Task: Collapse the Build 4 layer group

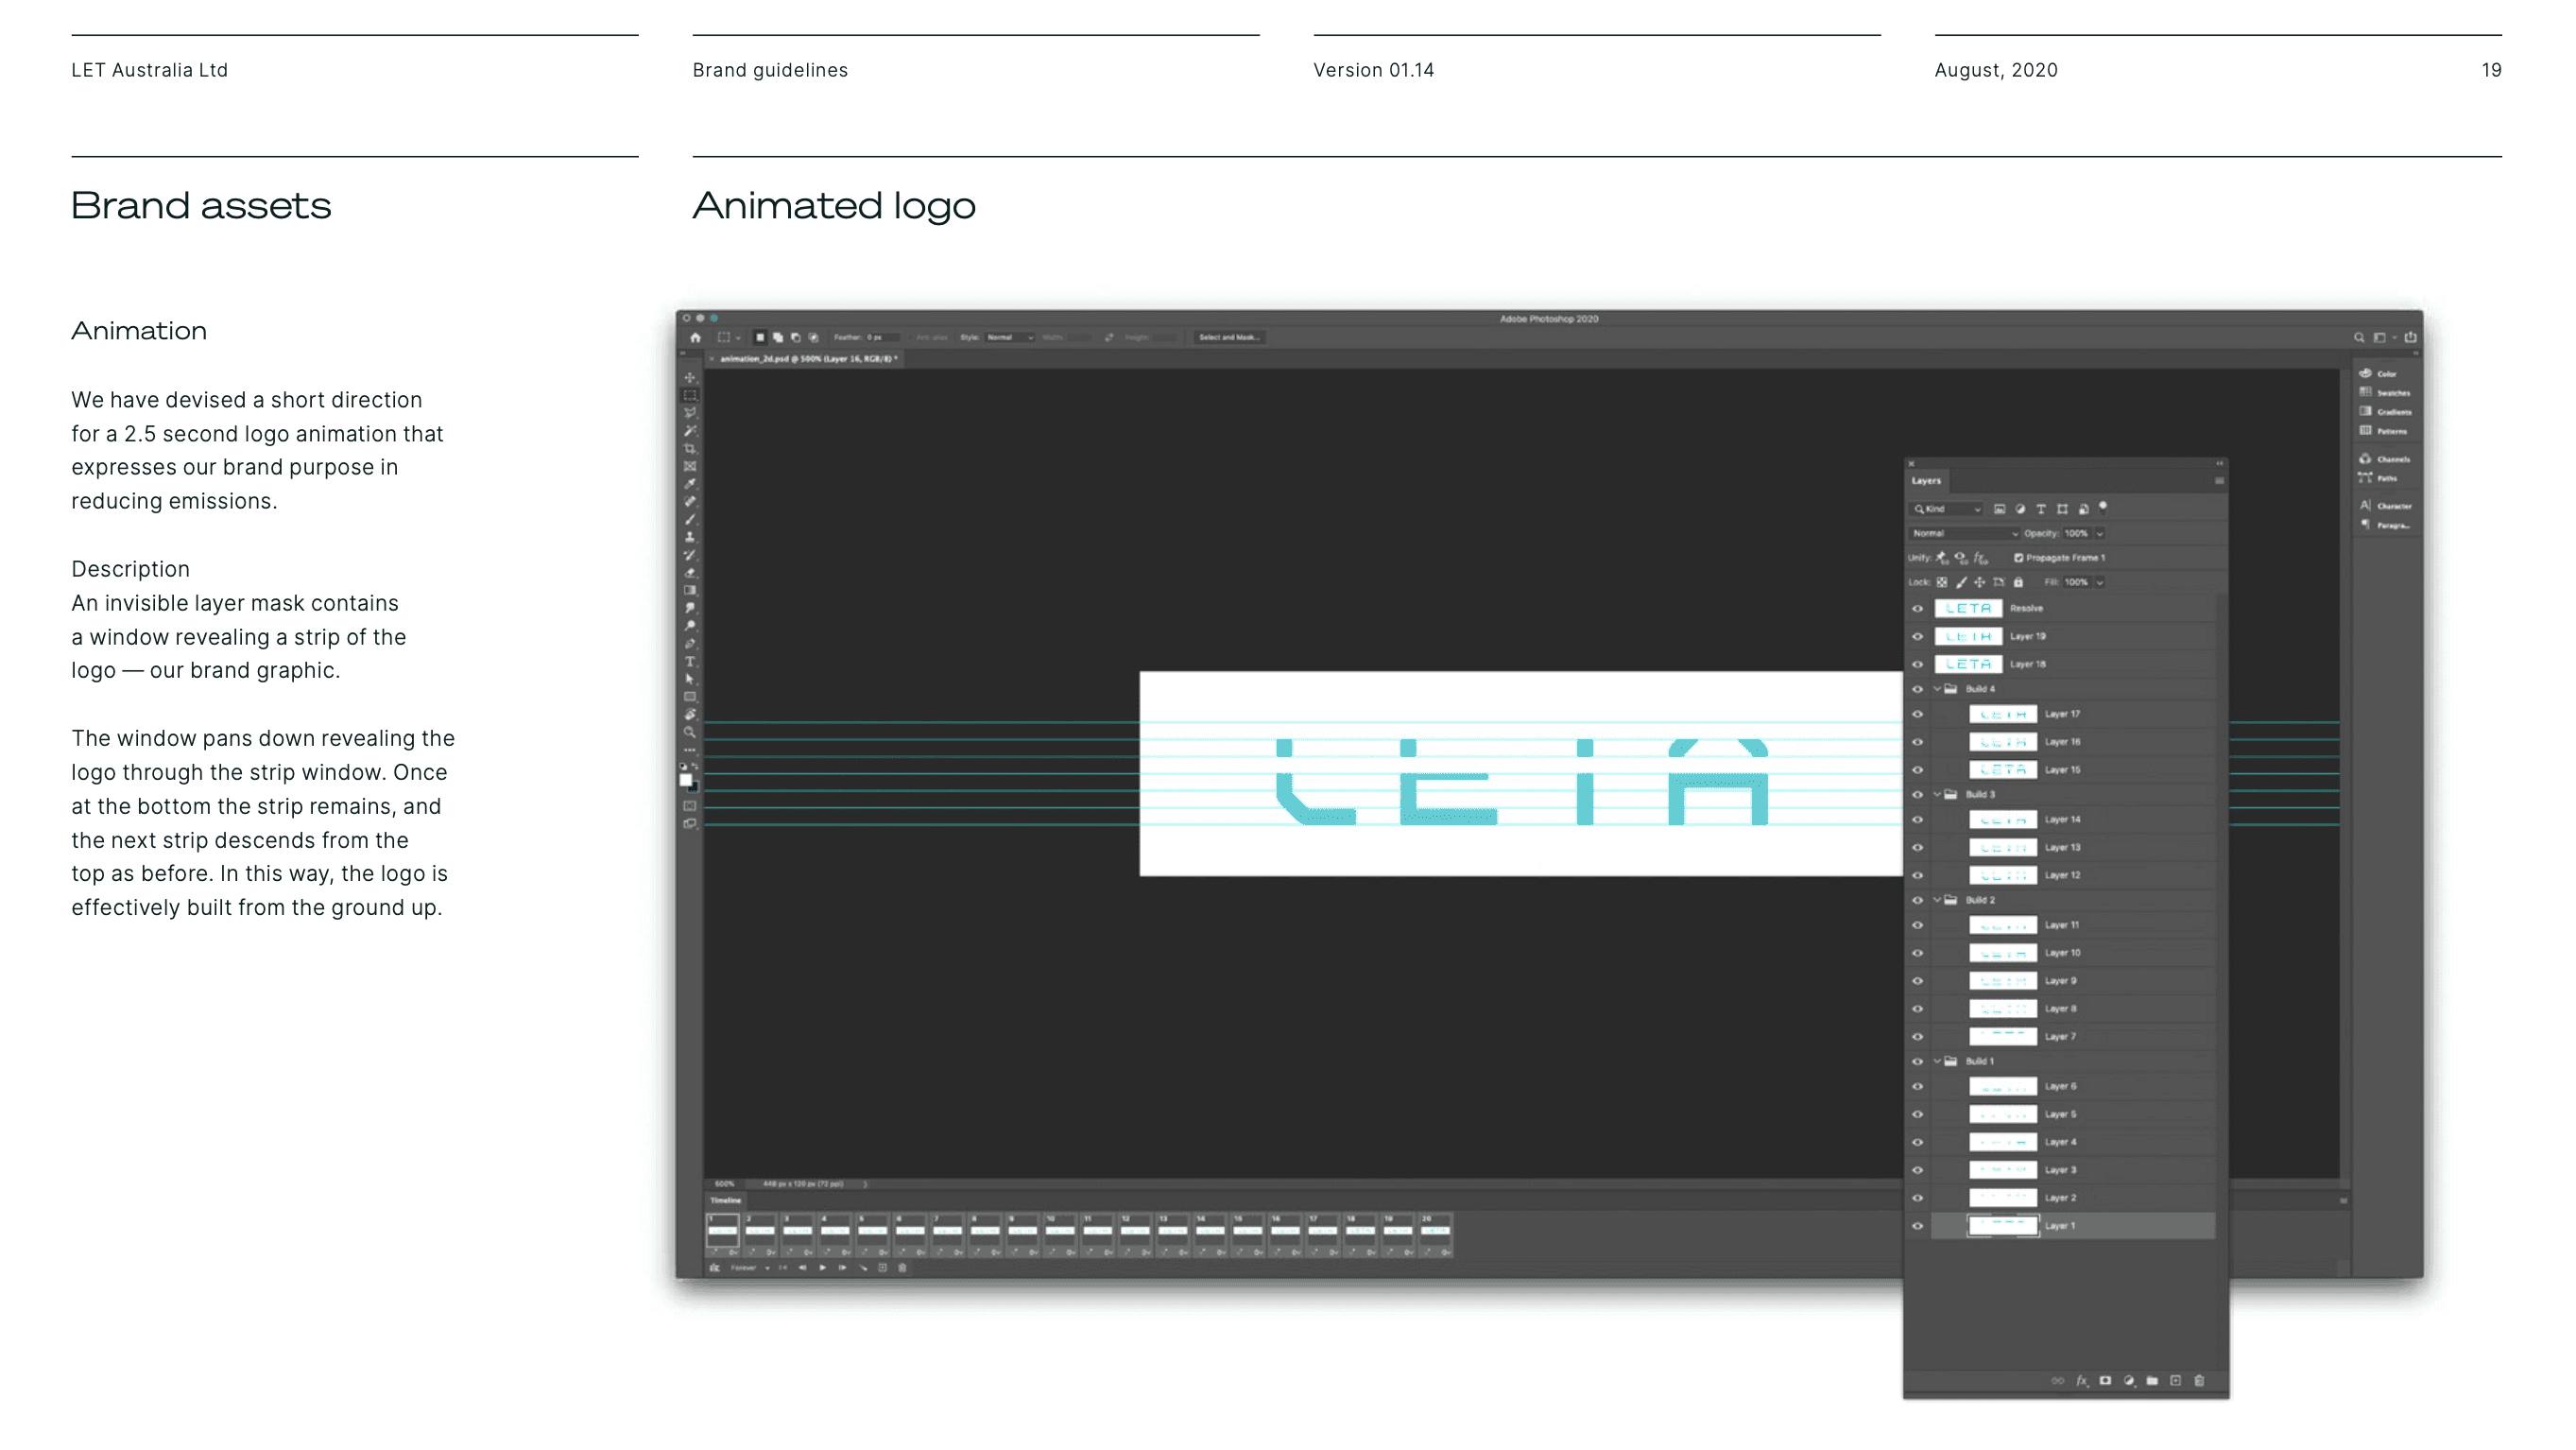Action: (1937, 689)
